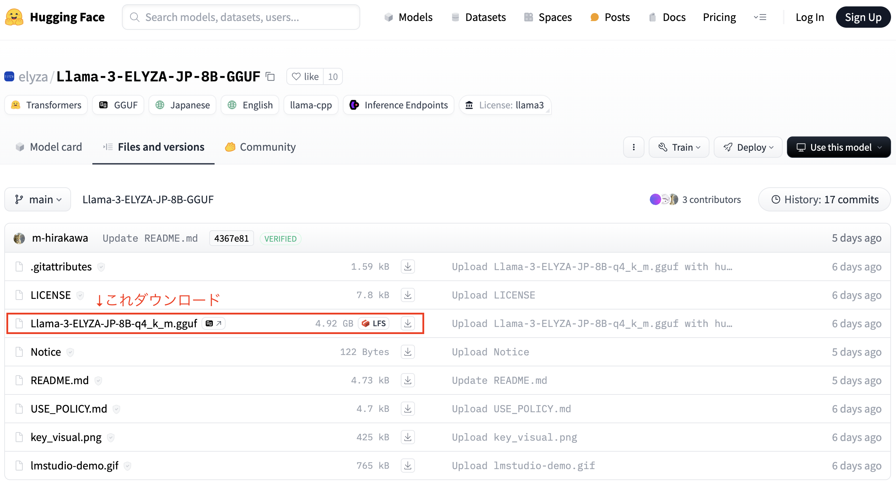
Task: Open the Use this model dropdown
Action: [838, 147]
